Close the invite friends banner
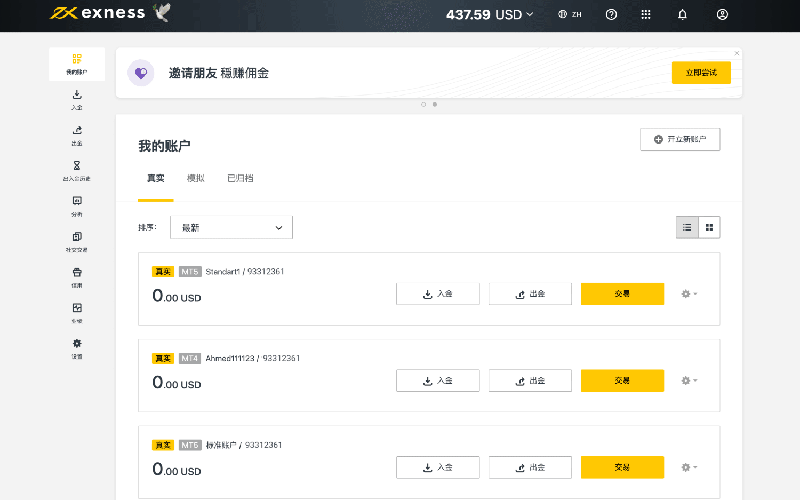This screenshot has height=500, width=800. (737, 53)
